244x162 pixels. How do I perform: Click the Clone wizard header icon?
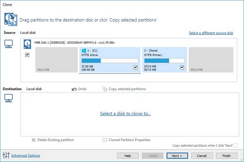tap(11, 20)
